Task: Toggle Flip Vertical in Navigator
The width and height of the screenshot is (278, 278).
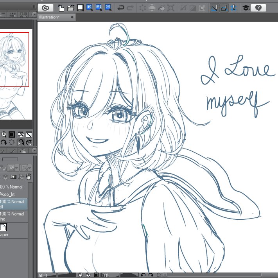Action: coord(29,142)
